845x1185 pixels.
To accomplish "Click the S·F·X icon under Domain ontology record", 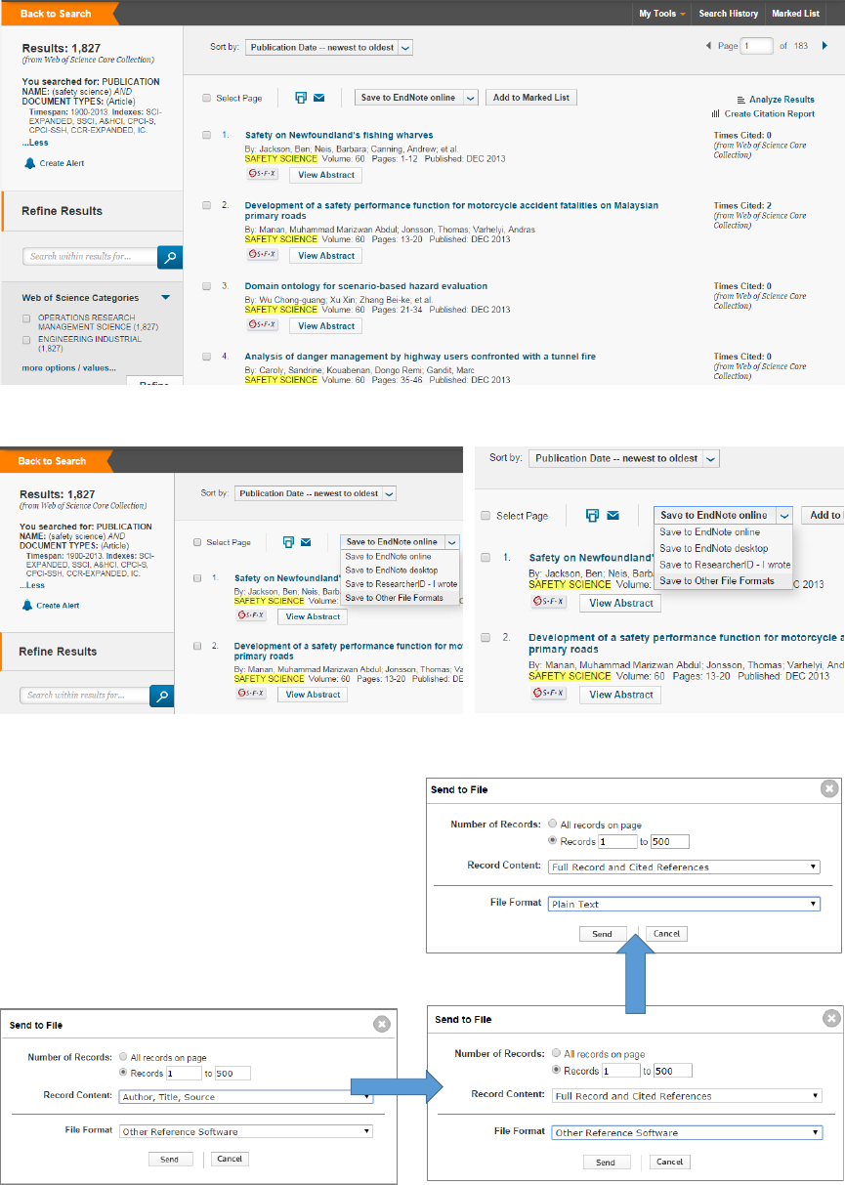I will [x=262, y=324].
